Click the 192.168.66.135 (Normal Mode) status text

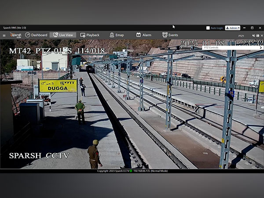tap(150, 171)
